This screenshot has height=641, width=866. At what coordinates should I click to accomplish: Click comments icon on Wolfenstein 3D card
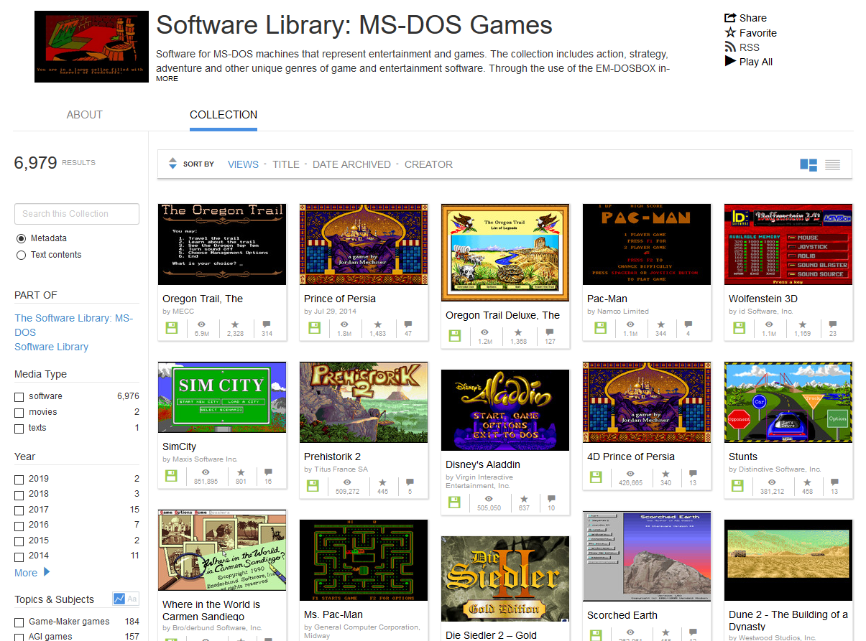(x=833, y=324)
